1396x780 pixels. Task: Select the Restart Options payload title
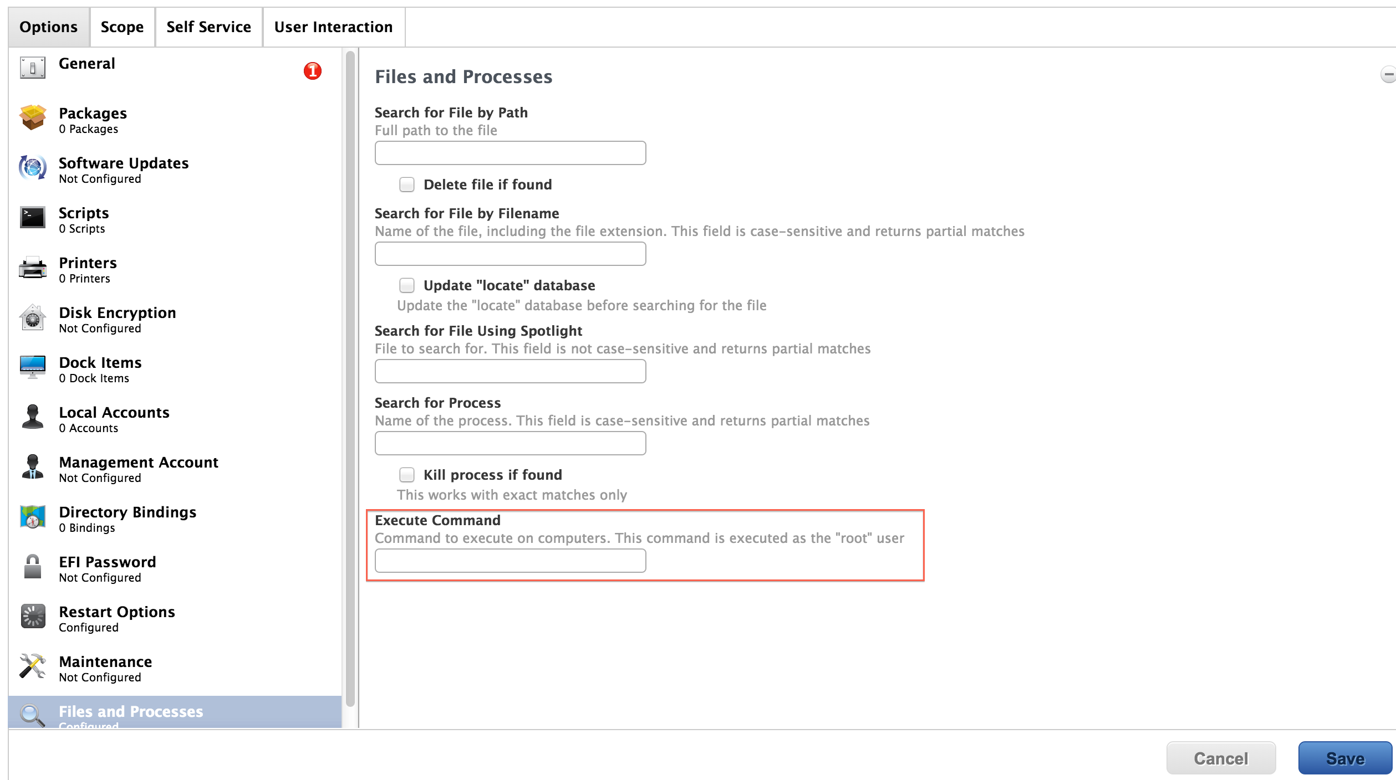tap(117, 612)
